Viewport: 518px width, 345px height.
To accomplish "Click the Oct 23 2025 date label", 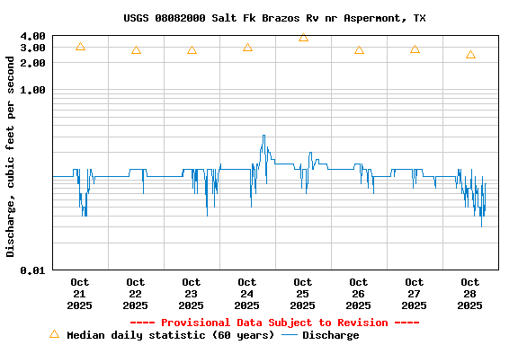I will pyautogui.click(x=192, y=294).
